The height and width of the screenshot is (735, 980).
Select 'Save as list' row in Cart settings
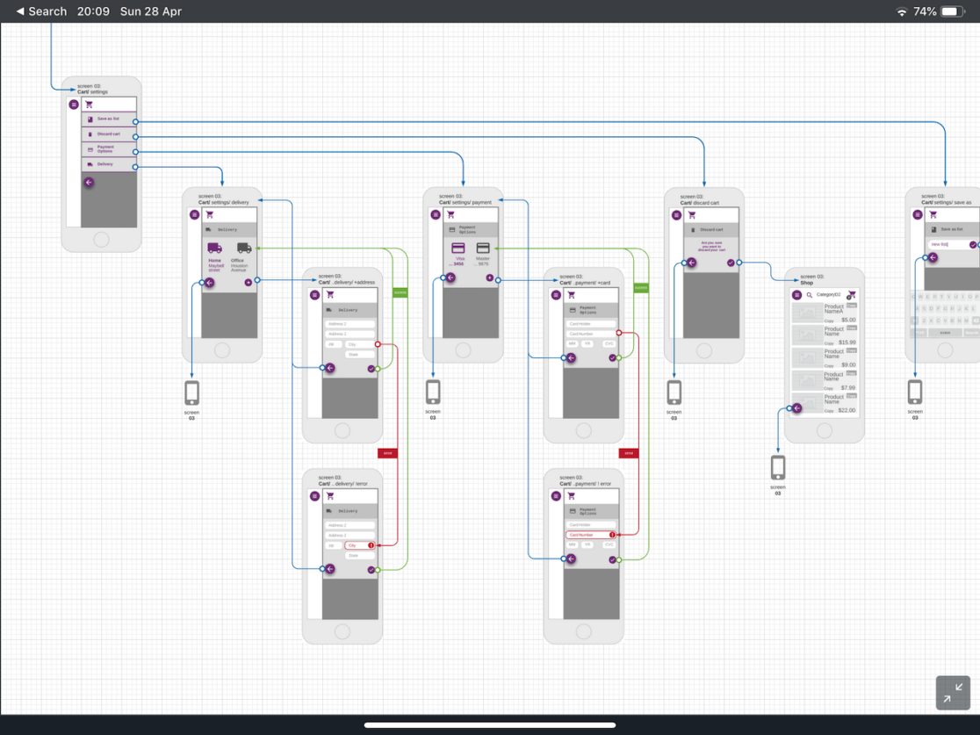point(109,119)
